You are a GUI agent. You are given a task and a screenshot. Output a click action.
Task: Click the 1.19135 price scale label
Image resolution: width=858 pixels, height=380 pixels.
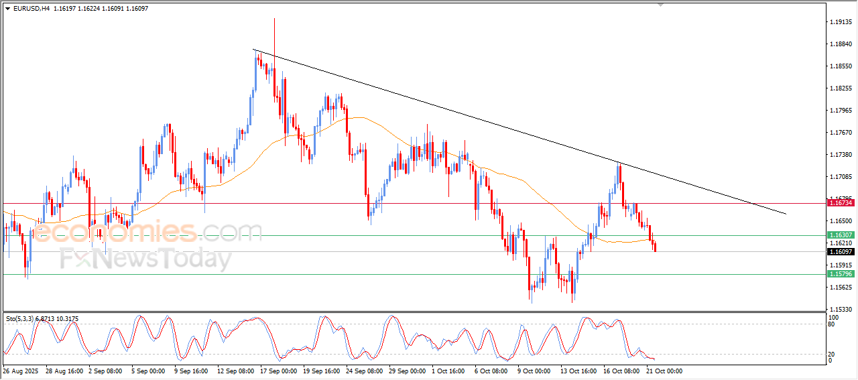(x=841, y=22)
